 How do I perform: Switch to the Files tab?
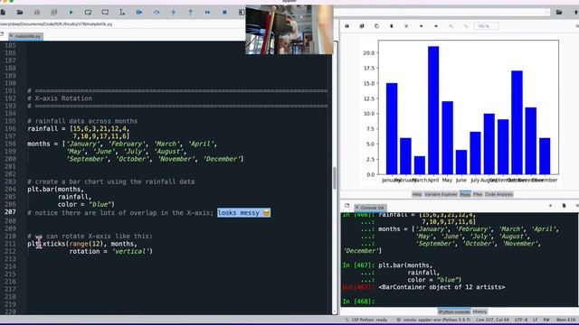tap(478, 194)
